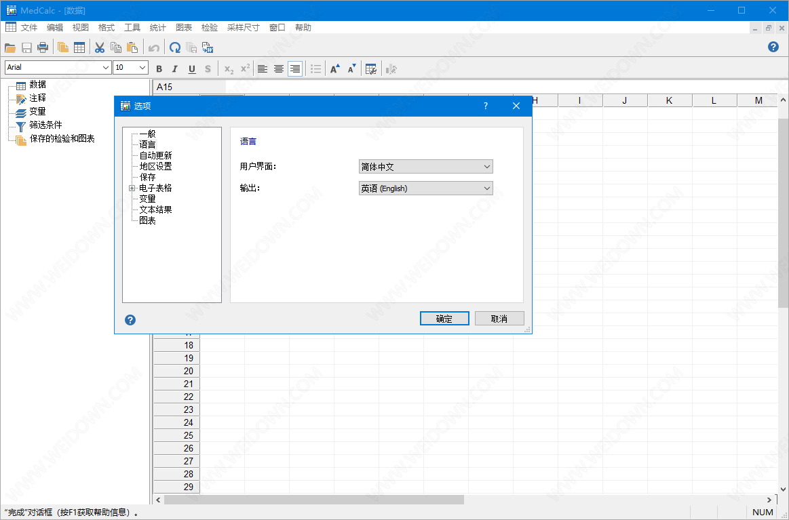Toggle Superscript formatting
The width and height of the screenshot is (789, 520).
[x=245, y=68]
